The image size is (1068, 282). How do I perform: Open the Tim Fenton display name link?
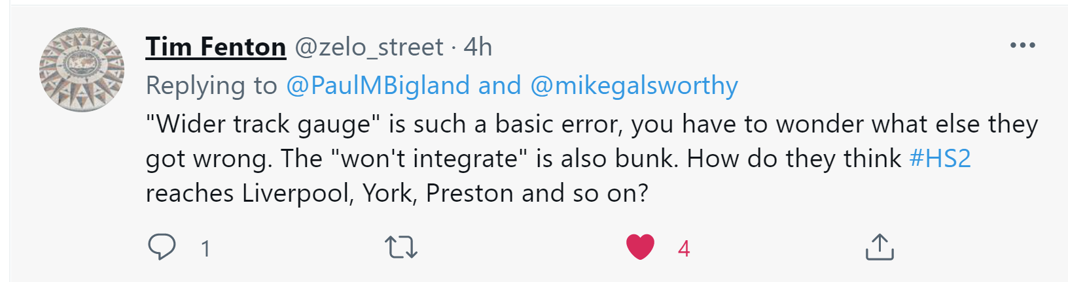tap(215, 47)
